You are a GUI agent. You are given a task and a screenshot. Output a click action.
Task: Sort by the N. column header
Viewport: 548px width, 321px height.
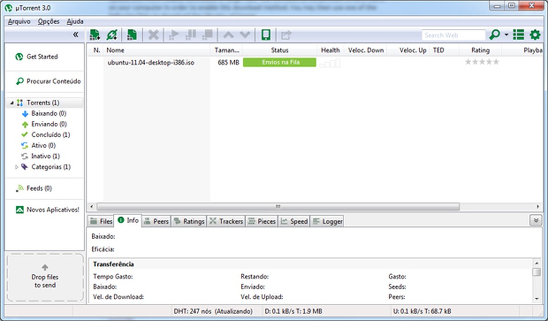97,50
